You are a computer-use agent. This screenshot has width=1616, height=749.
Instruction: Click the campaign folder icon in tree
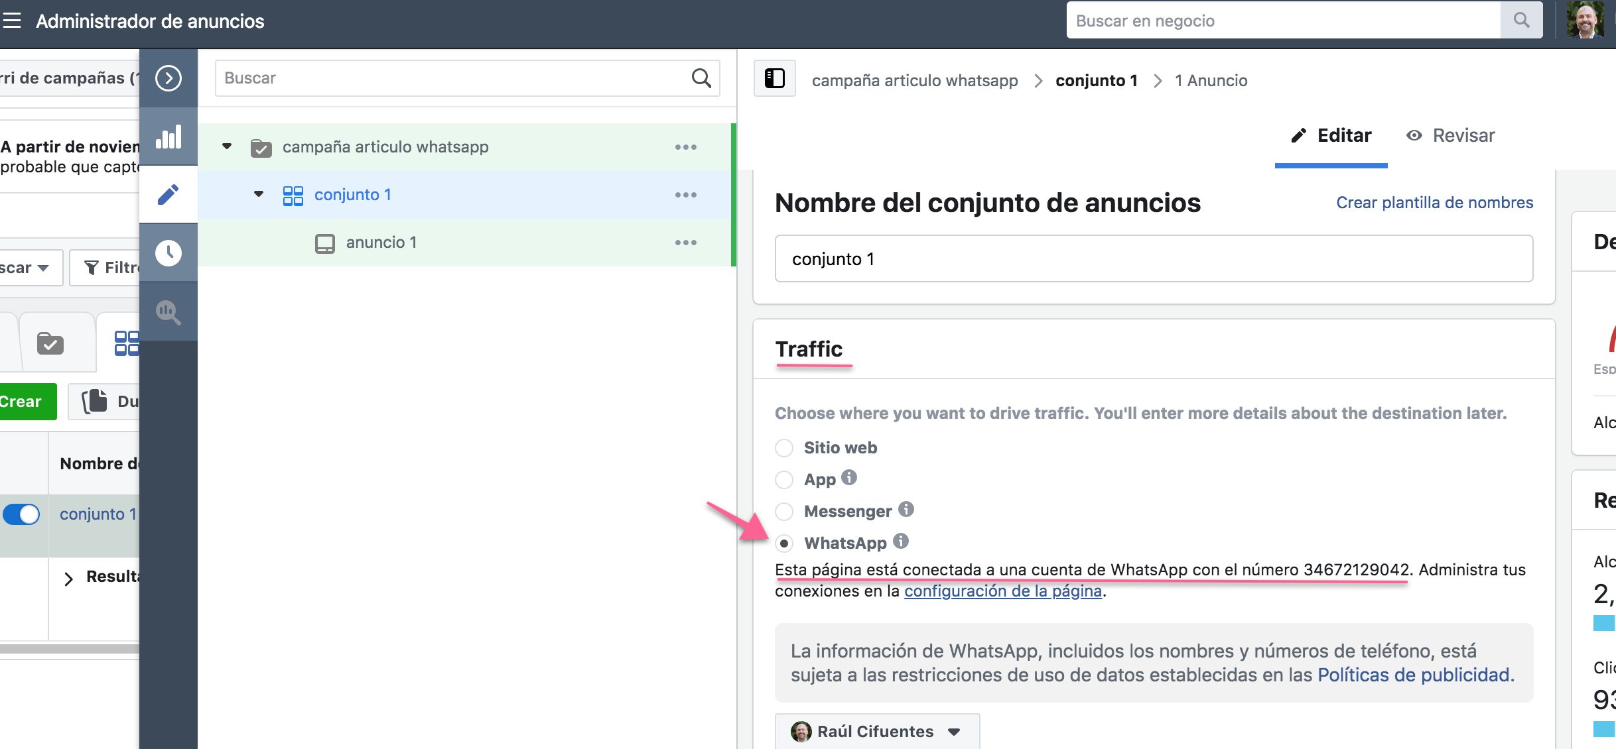pyautogui.click(x=261, y=148)
